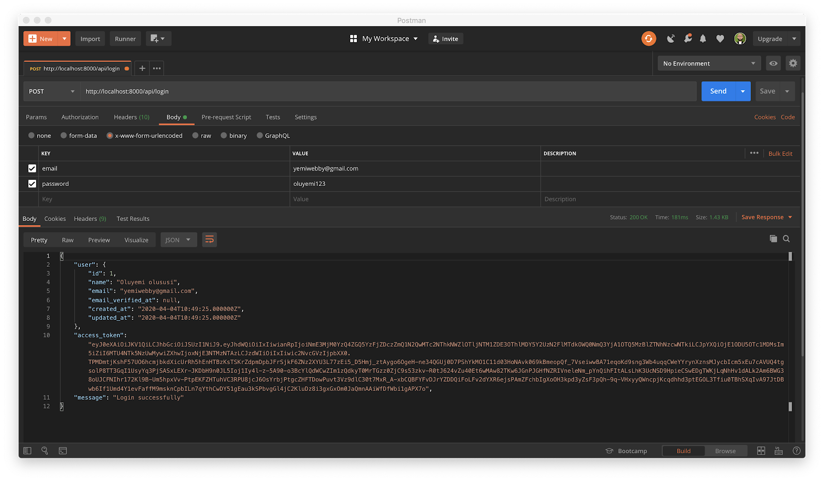This screenshot has width=824, height=481.
Task: Click workspace grid icon
Action: pos(353,39)
